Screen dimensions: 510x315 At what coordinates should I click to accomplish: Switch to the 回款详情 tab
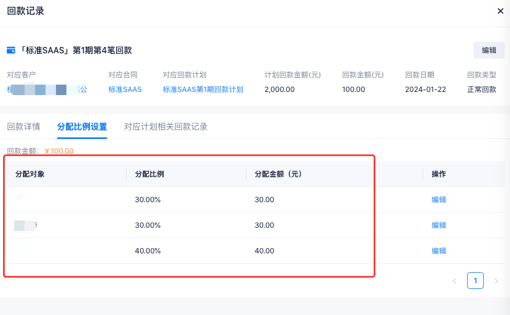pos(24,126)
